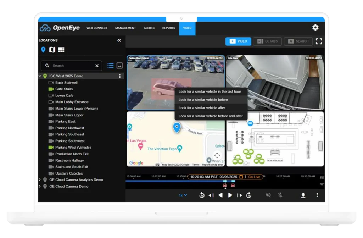Select the Main Stairs Upper camera
363x238 pixels.
69,115
